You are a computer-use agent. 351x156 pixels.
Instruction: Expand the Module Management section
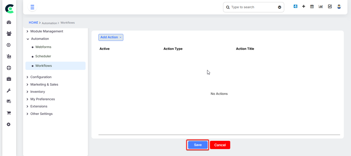coord(47,31)
